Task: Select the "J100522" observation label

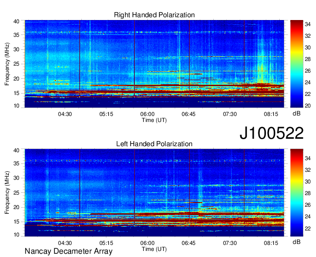Action: [271, 133]
